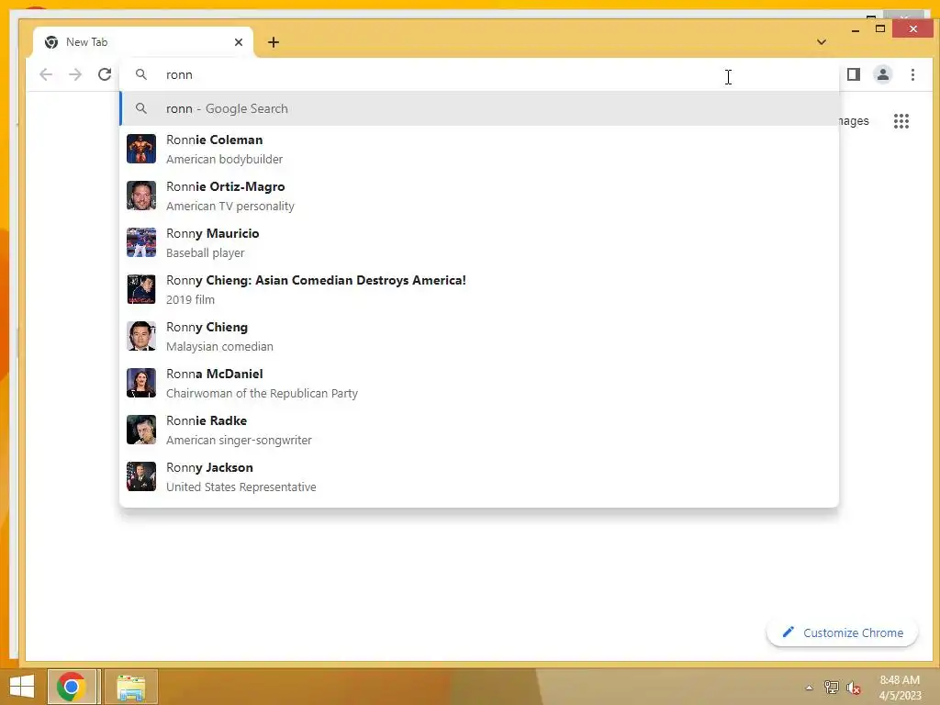Click the Chrome taskbar icon
The image size is (940, 705).
[72, 687]
